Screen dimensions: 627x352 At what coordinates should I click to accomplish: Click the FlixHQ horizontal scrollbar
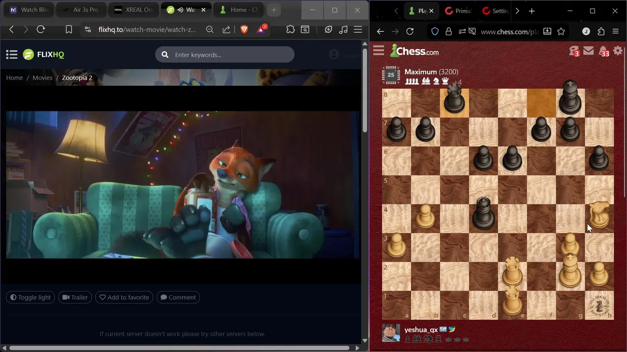pos(180,348)
